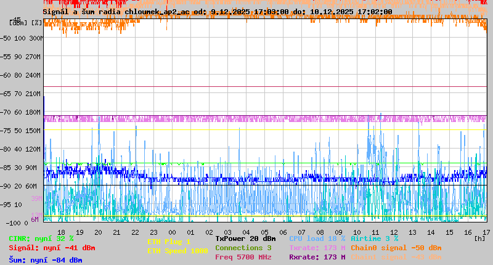Click the '-75 50 150M' y-axis label
Screen dimensions: 493x265
coord(20,131)
